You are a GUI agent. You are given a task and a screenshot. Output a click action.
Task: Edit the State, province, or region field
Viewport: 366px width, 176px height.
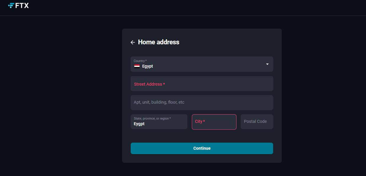click(x=159, y=122)
